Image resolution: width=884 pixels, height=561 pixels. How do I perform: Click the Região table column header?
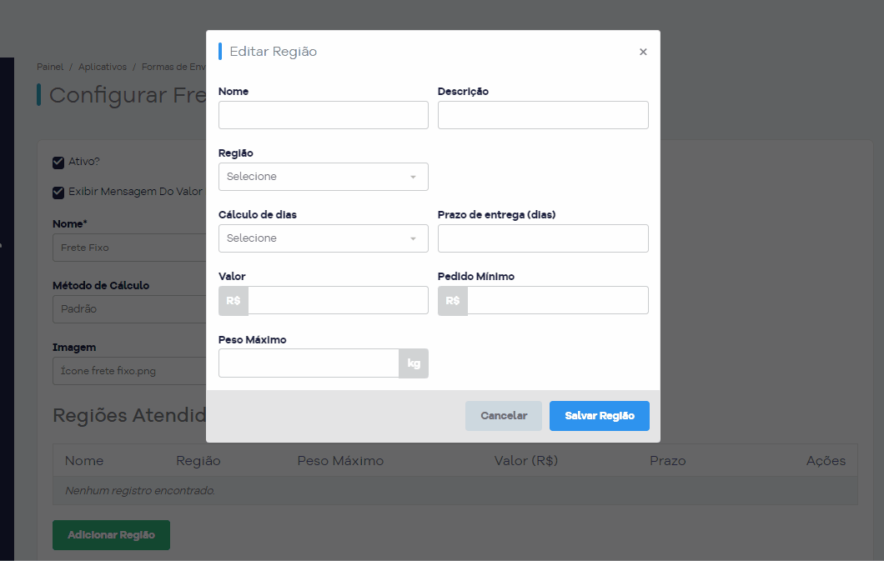(x=198, y=461)
